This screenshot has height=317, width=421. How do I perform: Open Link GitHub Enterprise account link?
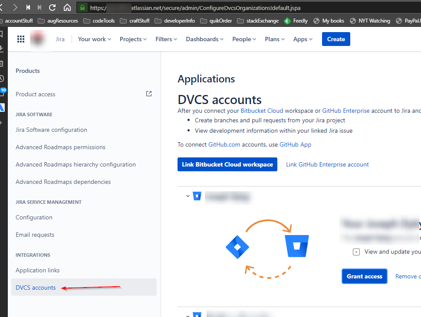click(x=327, y=164)
